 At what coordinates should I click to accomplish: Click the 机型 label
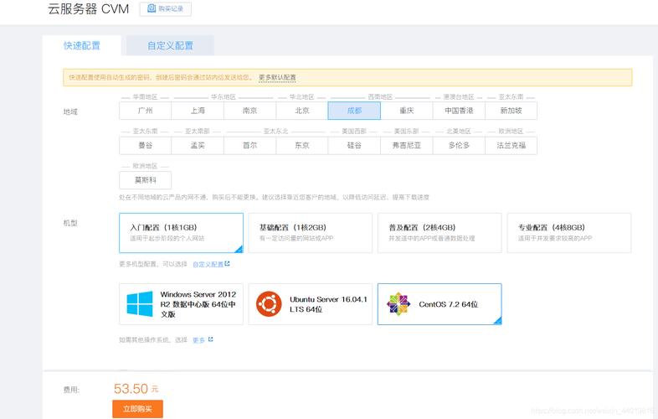coord(70,223)
